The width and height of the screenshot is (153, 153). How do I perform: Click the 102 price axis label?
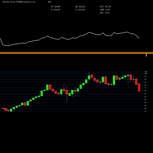click(146, 72)
